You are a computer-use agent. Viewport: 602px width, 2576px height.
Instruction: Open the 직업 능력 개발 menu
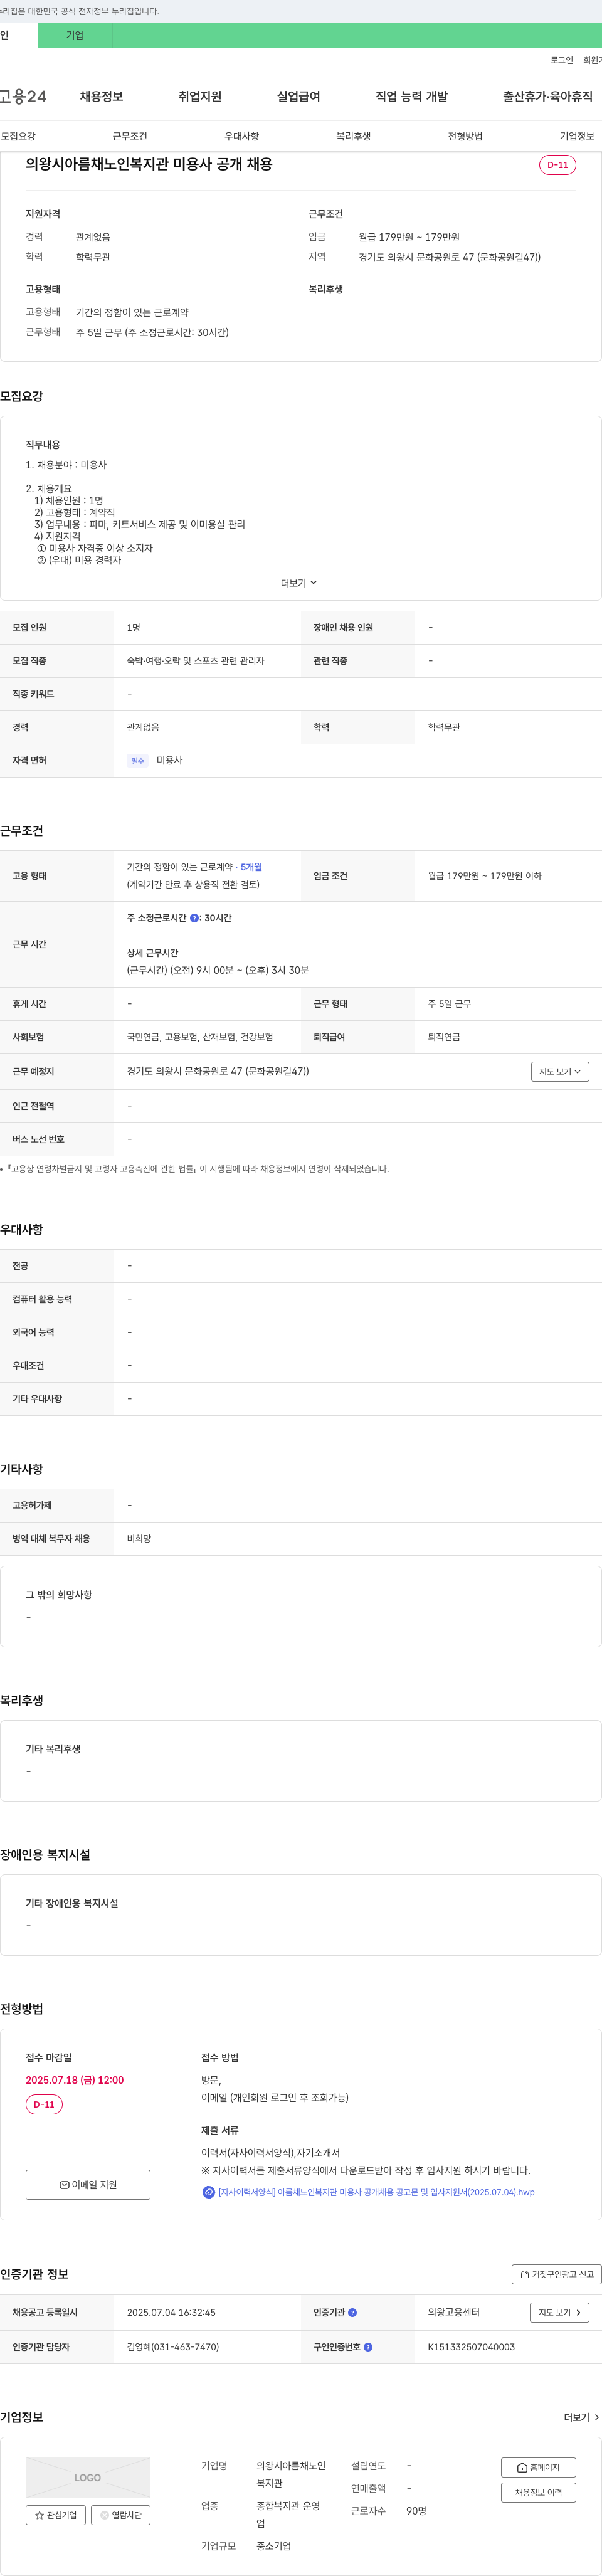click(x=411, y=96)
